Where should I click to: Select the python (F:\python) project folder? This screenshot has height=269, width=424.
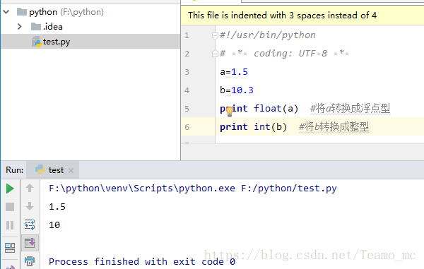[66, 12]
